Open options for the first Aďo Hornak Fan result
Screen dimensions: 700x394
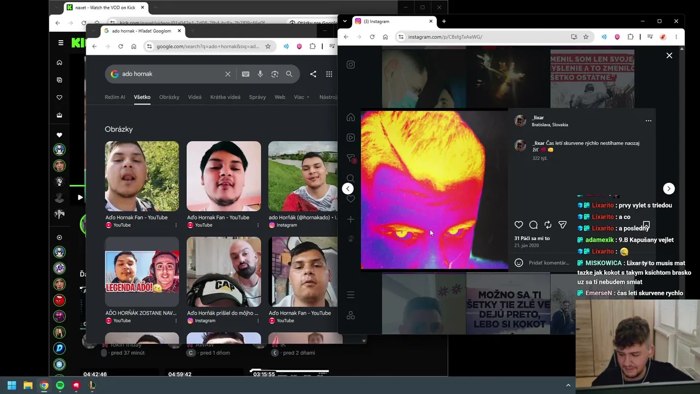click(176, 225)
